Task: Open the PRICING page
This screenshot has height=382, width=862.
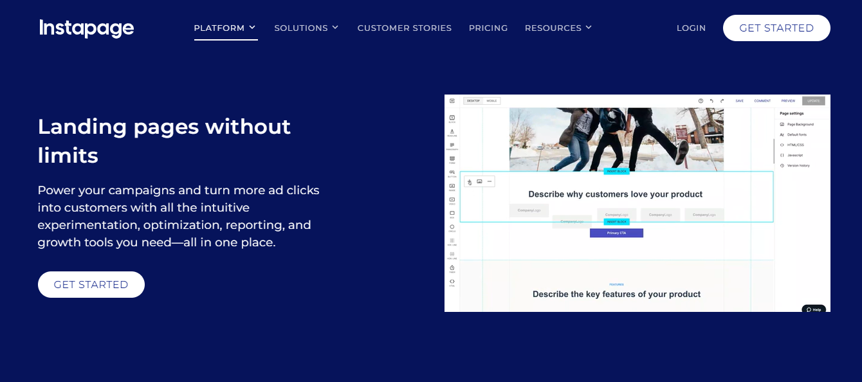Action: [488, 28]
